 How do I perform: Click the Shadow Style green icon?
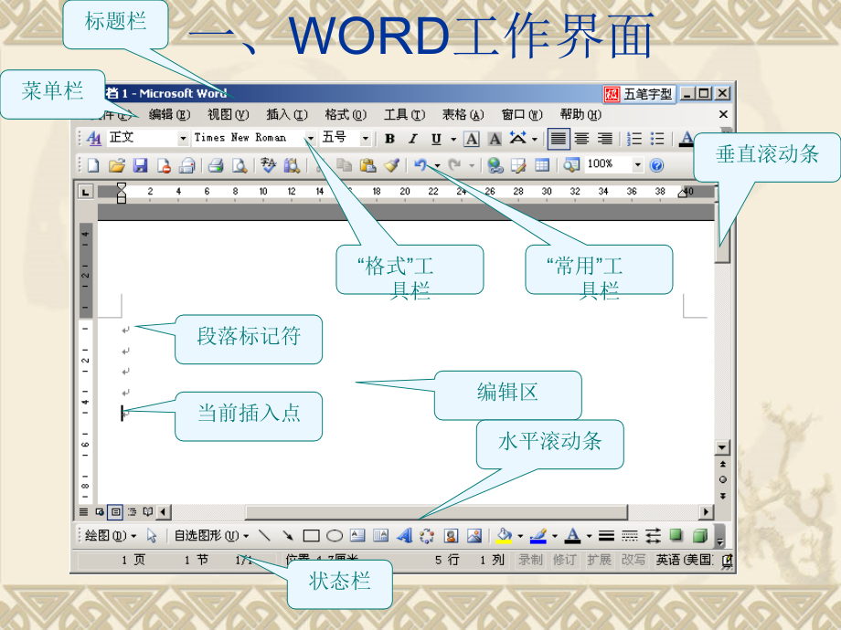(x=676, y=535)
